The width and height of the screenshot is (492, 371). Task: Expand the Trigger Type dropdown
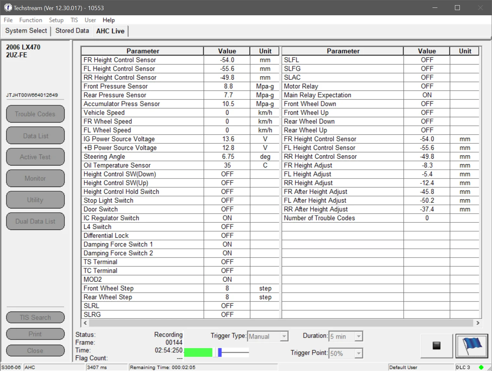tap(284, 336)
